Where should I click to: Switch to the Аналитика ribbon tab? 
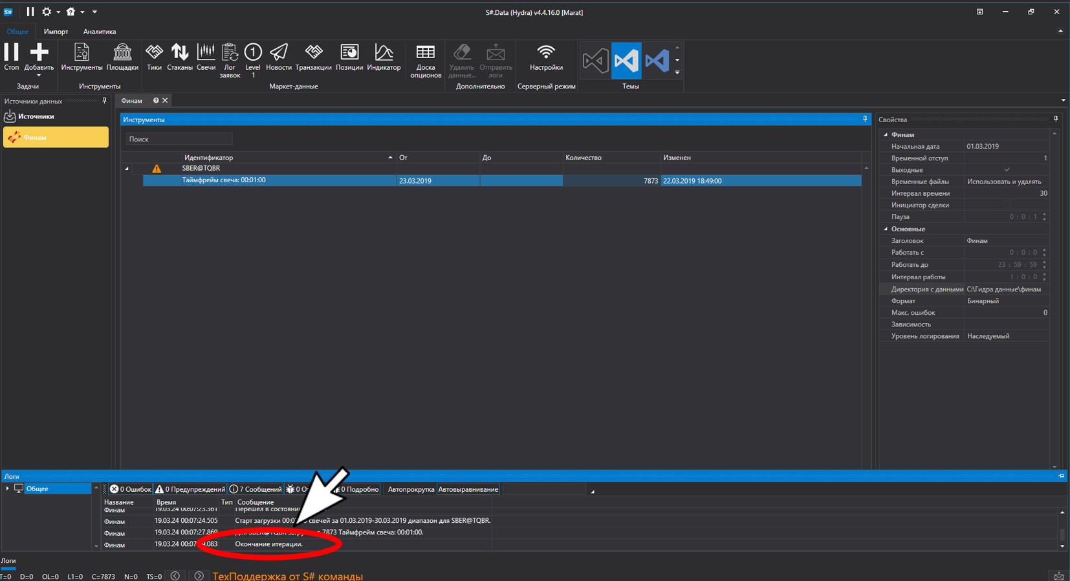click(x=100, y=32)
